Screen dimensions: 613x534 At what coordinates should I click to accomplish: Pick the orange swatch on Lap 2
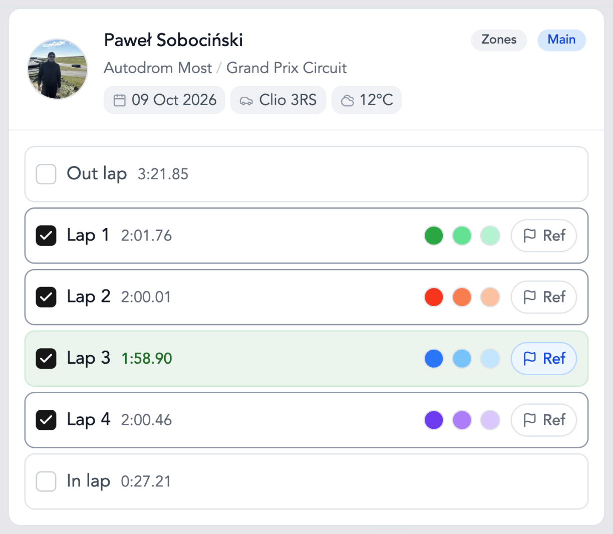pyautogui.click(x=462, y=297)
